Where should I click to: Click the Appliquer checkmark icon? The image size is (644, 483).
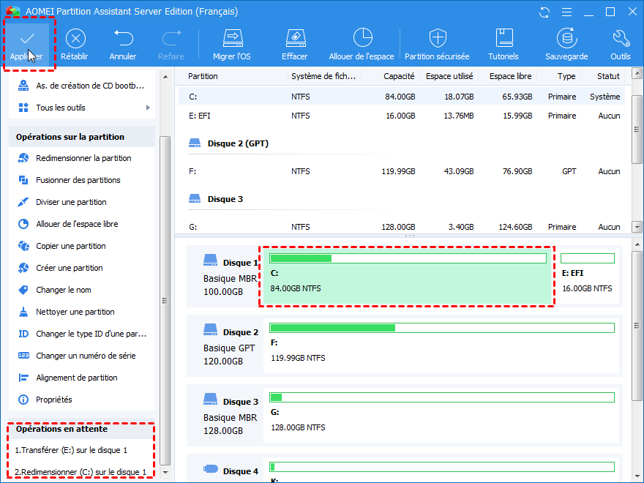[x=27, y=39]
